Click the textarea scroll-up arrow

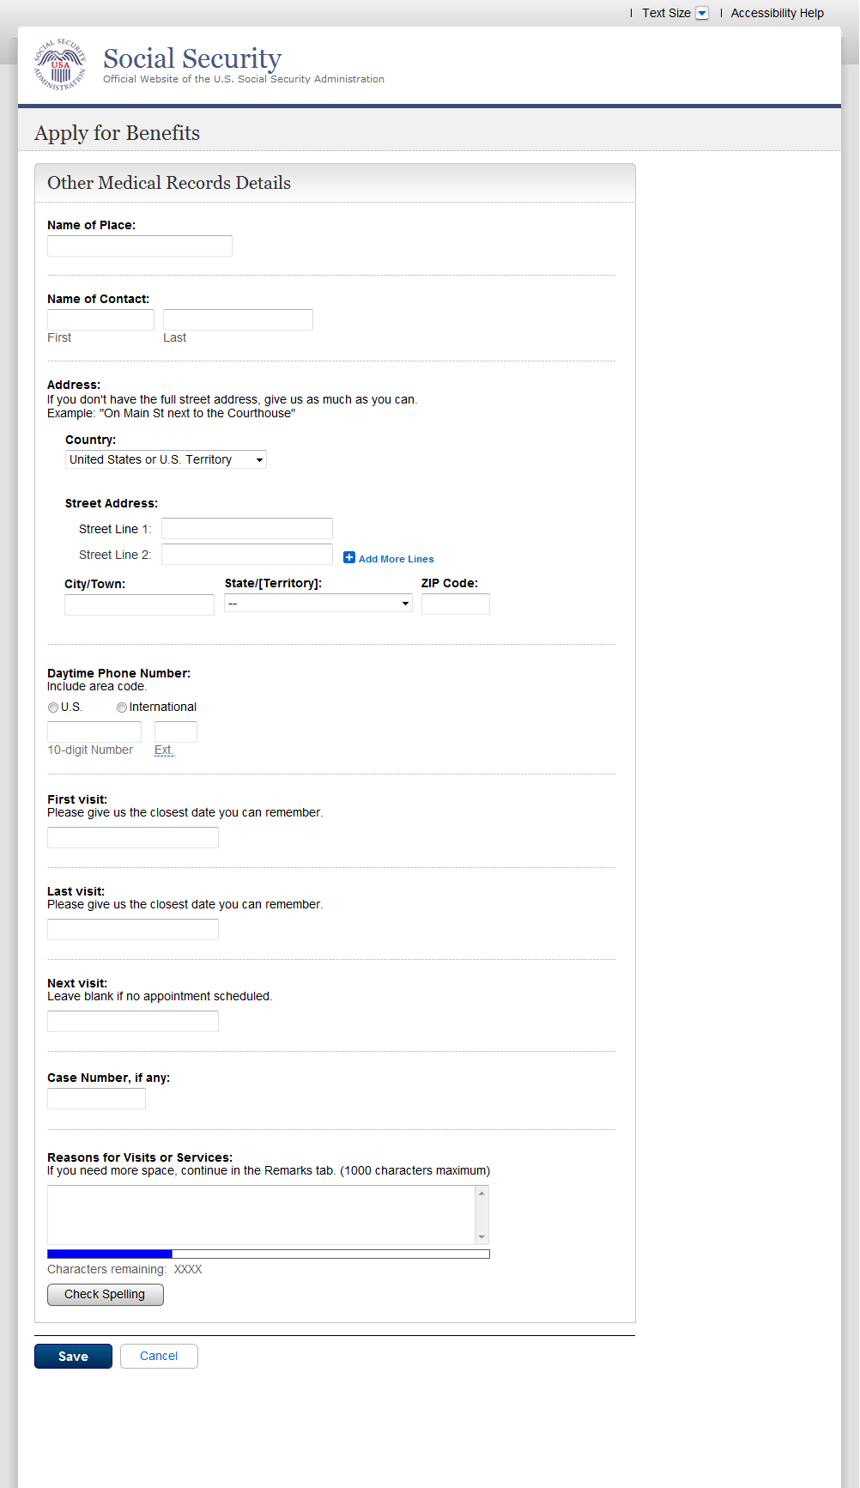(x=481, y=1193)
